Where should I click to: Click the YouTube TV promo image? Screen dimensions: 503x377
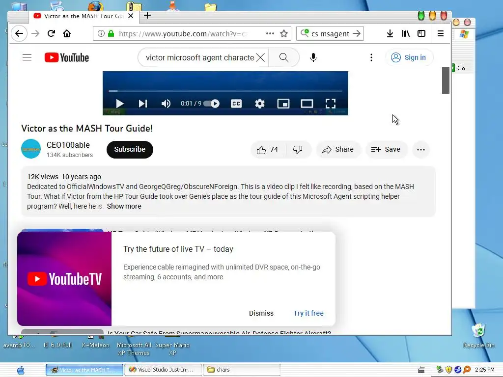coord(64,279)
